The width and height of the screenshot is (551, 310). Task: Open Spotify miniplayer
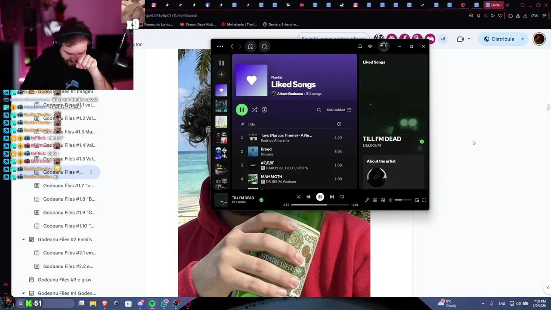417,200
